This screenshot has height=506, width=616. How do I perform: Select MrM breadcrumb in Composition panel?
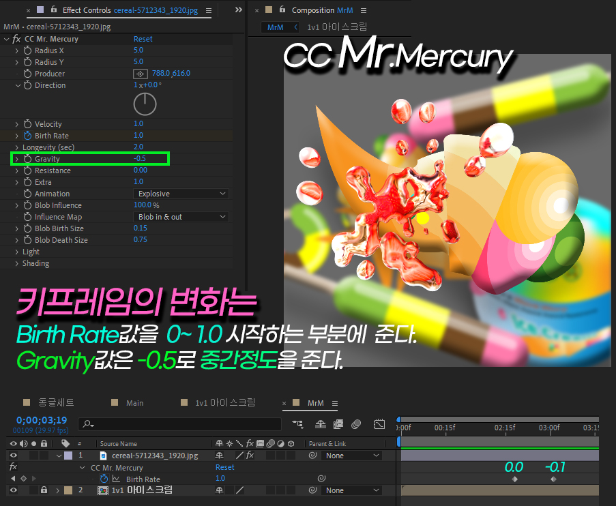276,27
